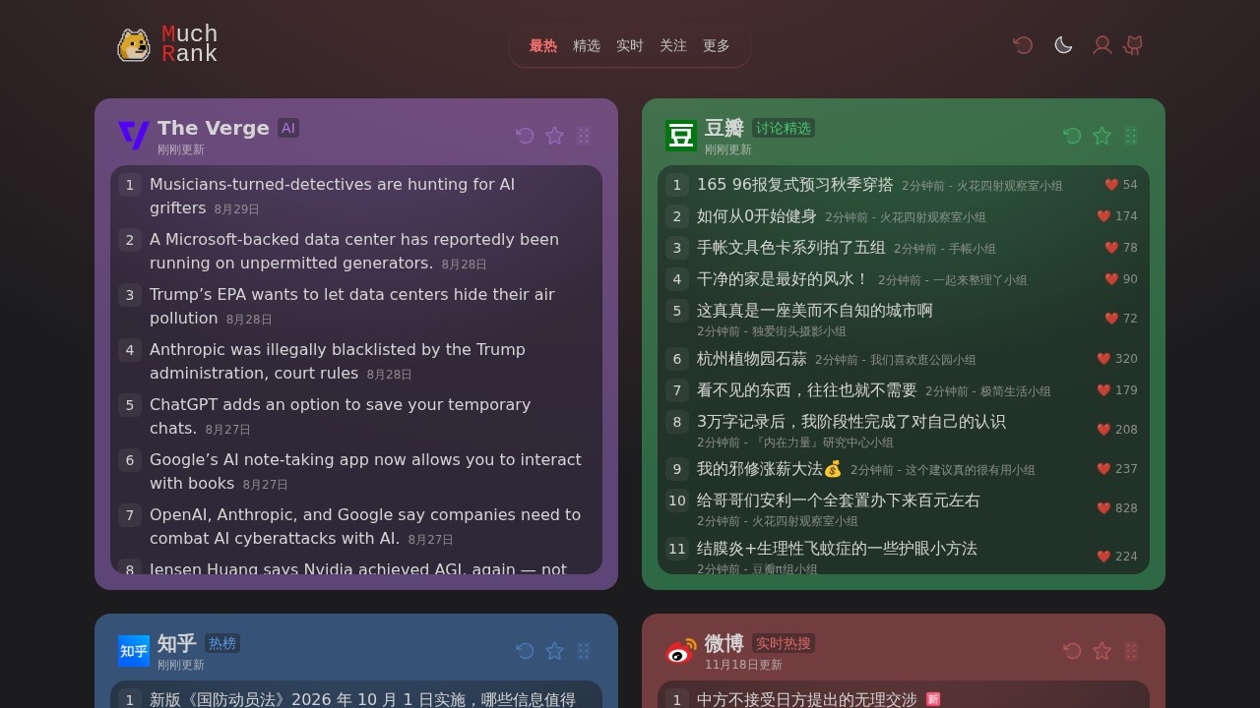Click the 豆瓣 card drag handle
Screen dimensions: 1260x708
click(1131, 136)
